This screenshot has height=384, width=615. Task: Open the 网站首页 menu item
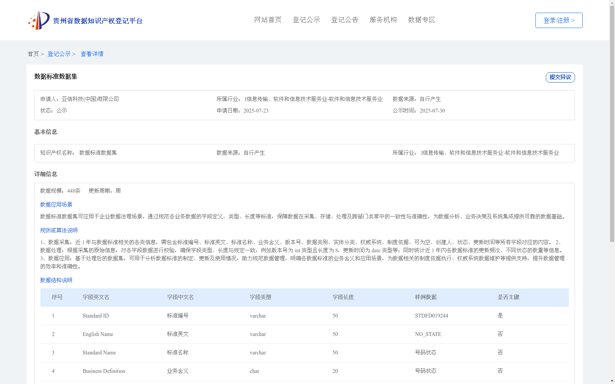tap(268, 20)
